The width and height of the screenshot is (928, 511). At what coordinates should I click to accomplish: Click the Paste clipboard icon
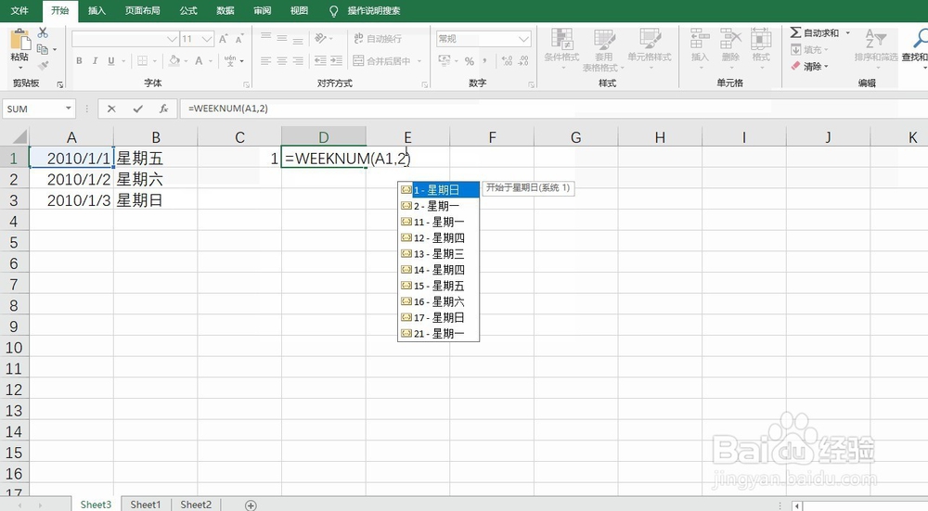coord(19,40)
